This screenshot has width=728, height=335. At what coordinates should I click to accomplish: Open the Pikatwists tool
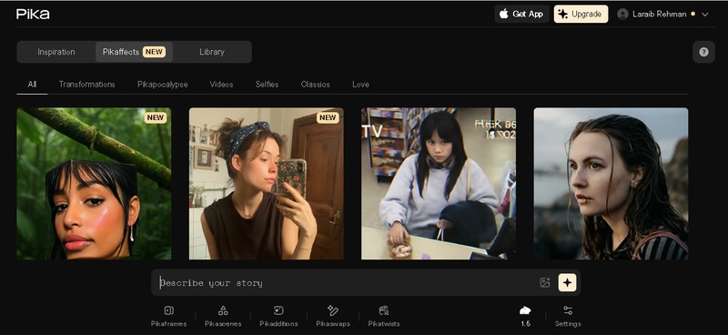coord(383,316)
